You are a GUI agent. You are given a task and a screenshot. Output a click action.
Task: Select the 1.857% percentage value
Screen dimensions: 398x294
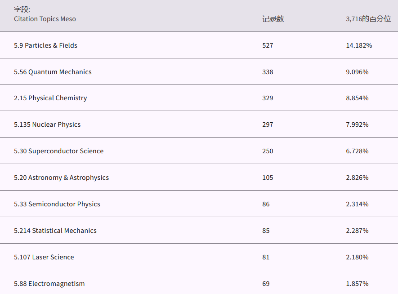pyautogui.click(x=357, y=284)
